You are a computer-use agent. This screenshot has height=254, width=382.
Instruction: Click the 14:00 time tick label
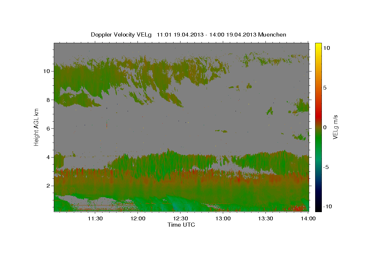pos(308,218)
